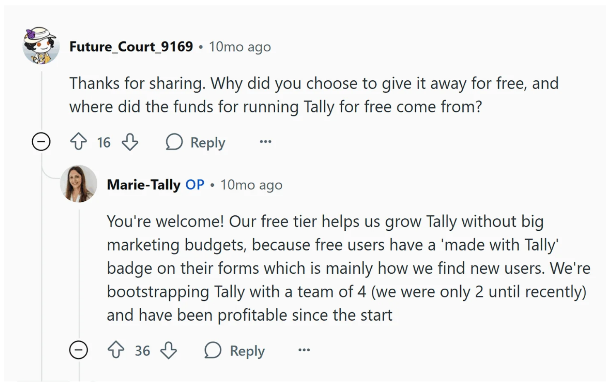
Task: Open more options menu for Marie-Tally's reply
Action: pyautogui.click(x=304, y=350)
